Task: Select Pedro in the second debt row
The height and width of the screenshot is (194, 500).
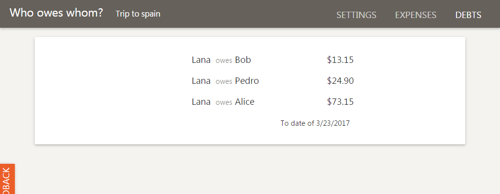Action: pos(247,81)
